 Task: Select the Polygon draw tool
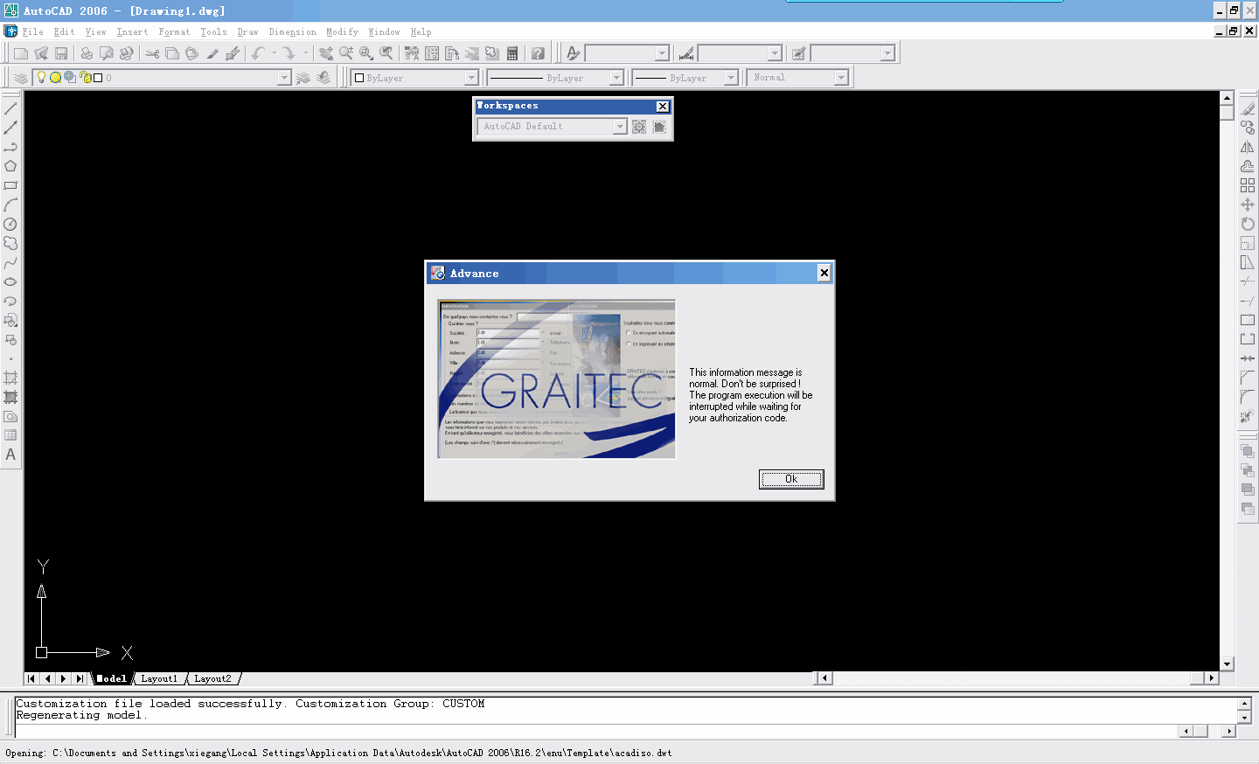(10, 166)
